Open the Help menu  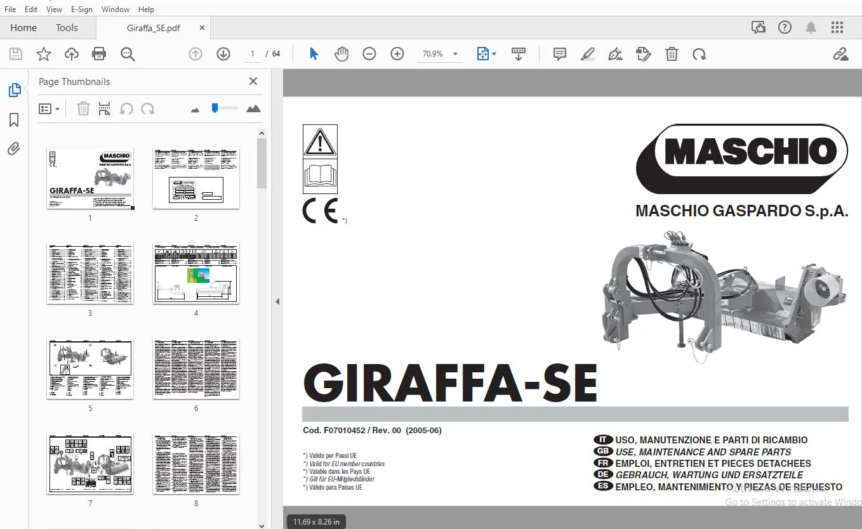(146, 10)
